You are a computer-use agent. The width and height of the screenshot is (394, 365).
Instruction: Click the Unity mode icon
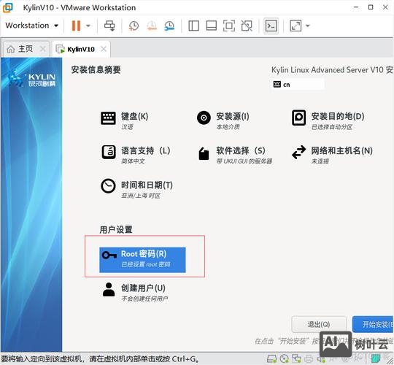tap(247, 26)
